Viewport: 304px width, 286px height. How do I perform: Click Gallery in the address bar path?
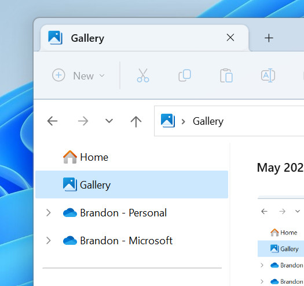(x=208, y=121)
